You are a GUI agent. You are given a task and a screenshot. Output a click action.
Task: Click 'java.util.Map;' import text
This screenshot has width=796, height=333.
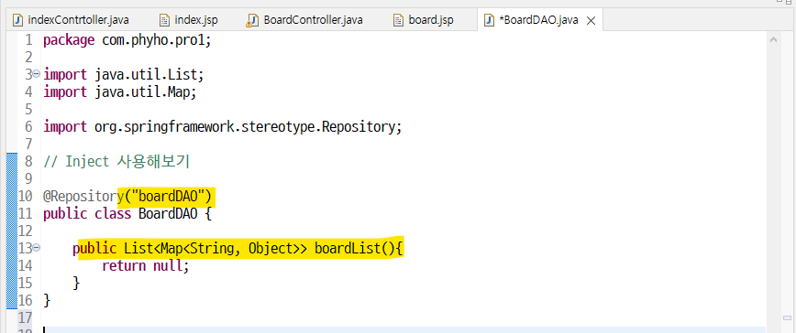point(146,92)
